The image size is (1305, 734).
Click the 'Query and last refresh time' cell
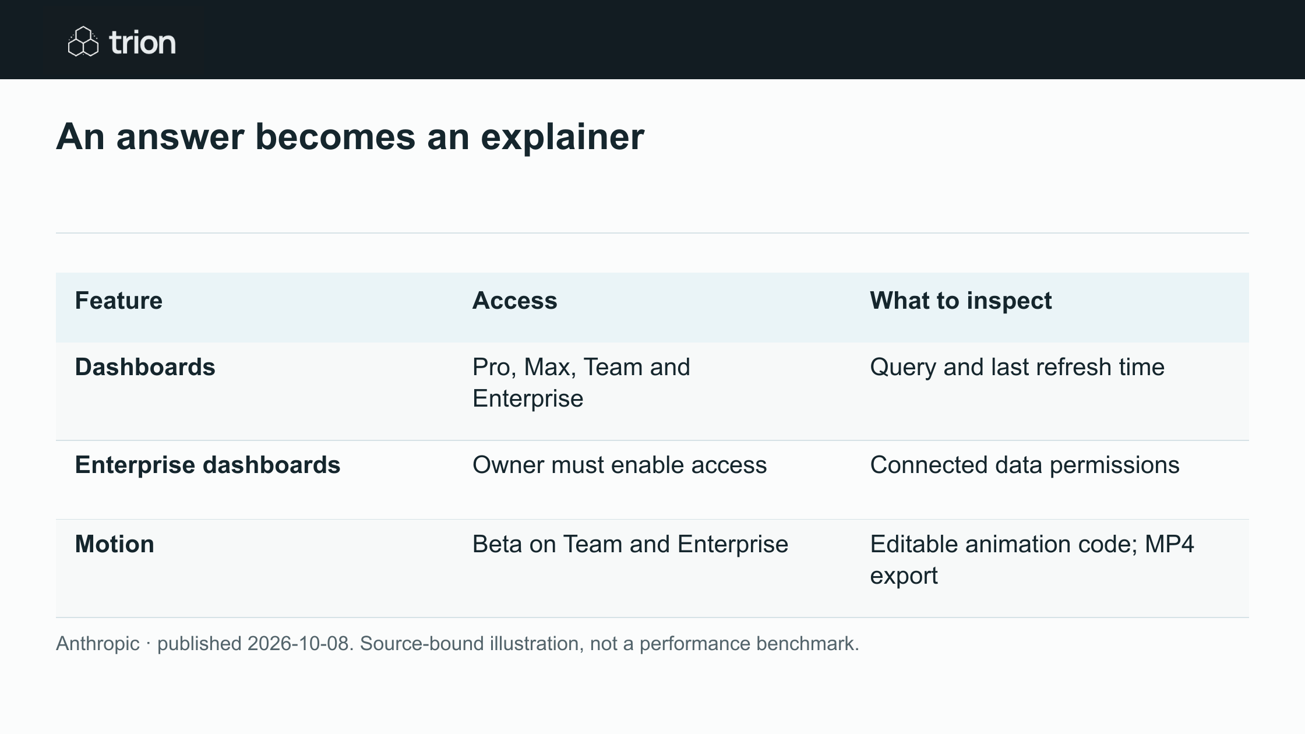click(x=1017, y=367)
